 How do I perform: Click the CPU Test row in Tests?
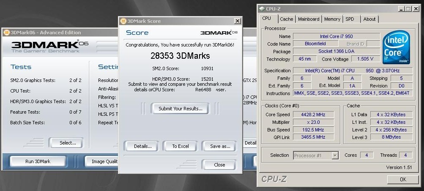pos(46,91)
